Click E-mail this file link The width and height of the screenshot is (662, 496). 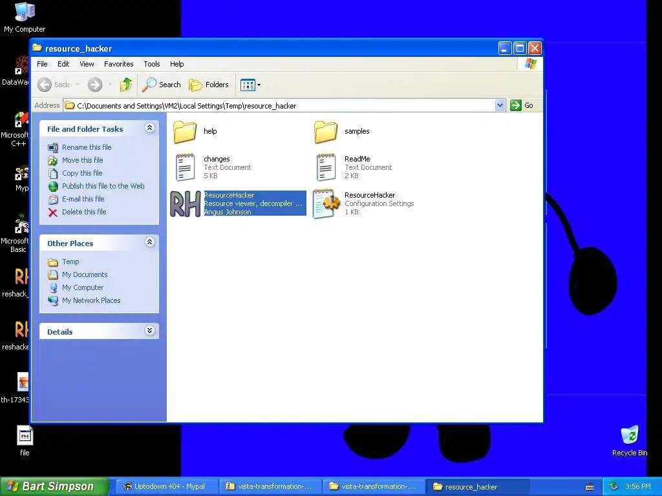(83, 199)
